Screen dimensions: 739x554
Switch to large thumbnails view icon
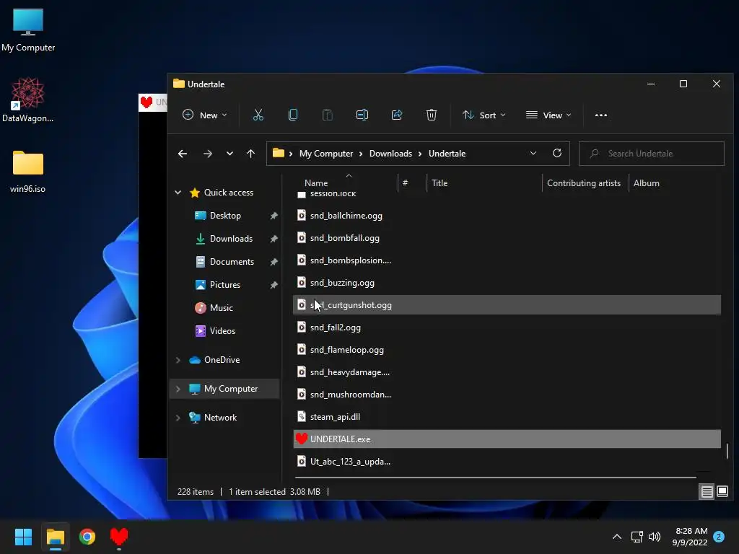click(x=722, y=492)
